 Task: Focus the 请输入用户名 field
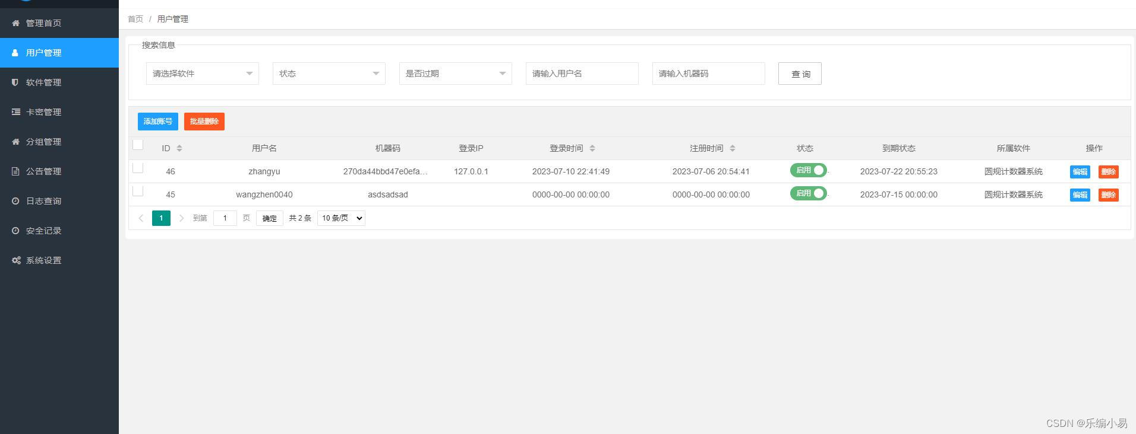click(582, 74)
